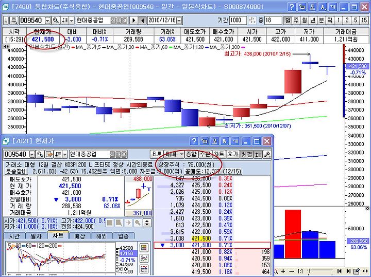Click the line chart icon beside mini chart
The width and height of the screenshot is (371, 277).
[144, 258]
